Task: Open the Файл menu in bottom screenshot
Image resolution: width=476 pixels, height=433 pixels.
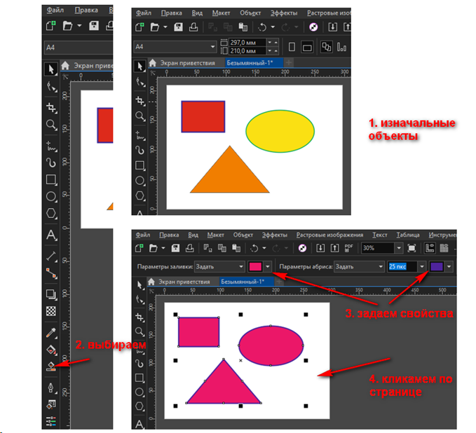Action: 143,235
